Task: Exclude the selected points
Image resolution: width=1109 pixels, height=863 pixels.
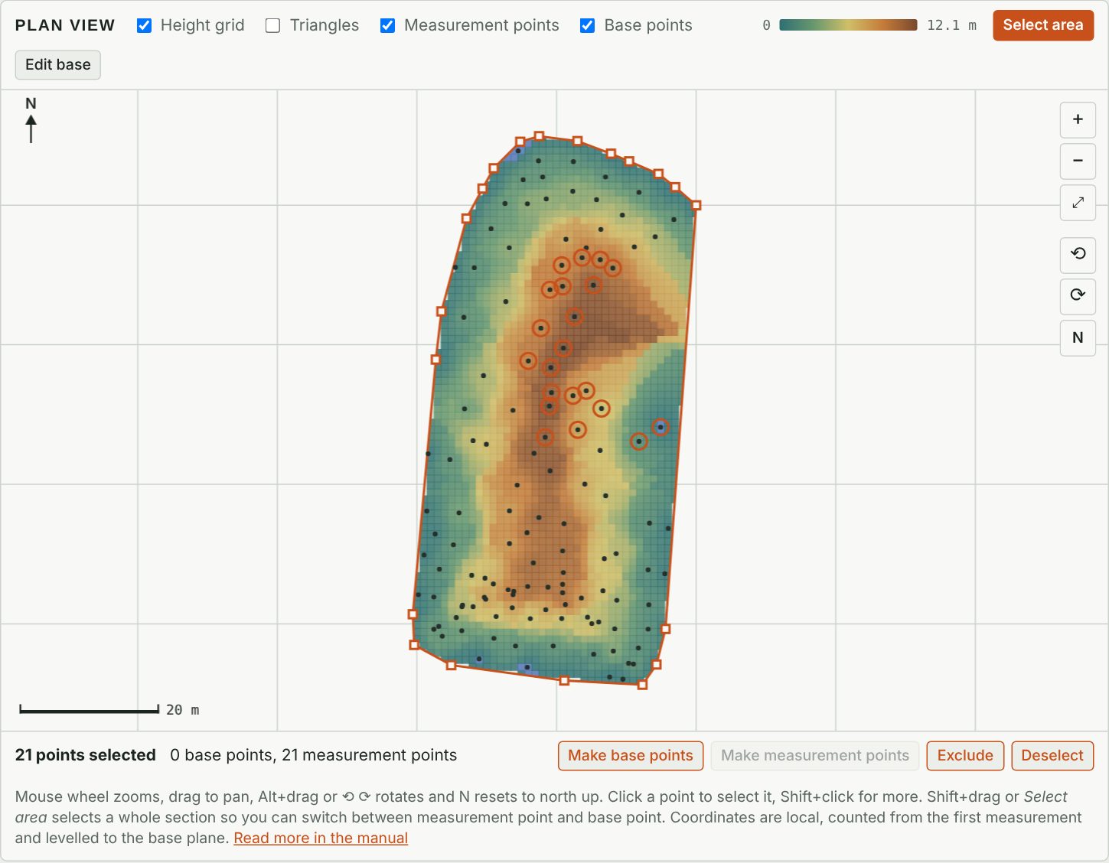Action: 965,756
